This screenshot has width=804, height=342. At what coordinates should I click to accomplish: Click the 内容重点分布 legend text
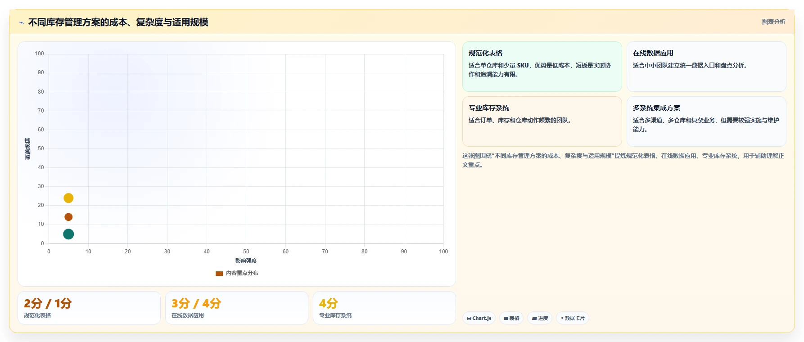tap(242, 273)
